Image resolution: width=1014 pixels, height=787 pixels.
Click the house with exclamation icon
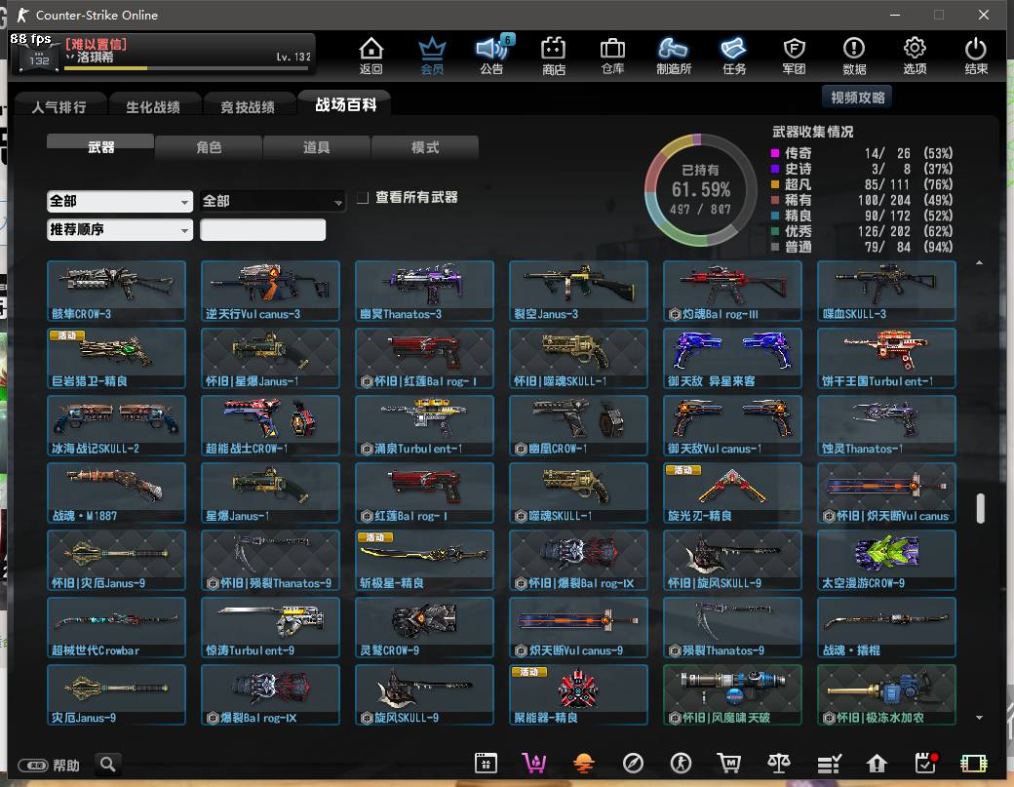click(877, 764)
